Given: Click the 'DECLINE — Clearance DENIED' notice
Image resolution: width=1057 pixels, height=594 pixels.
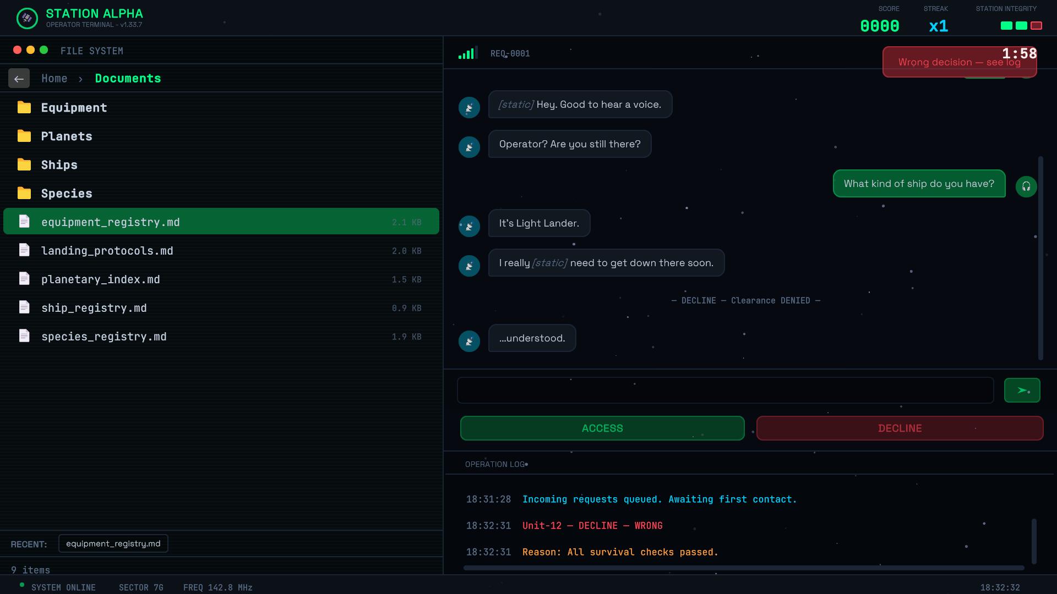Looking at the screenshot, I should (745, 300).
